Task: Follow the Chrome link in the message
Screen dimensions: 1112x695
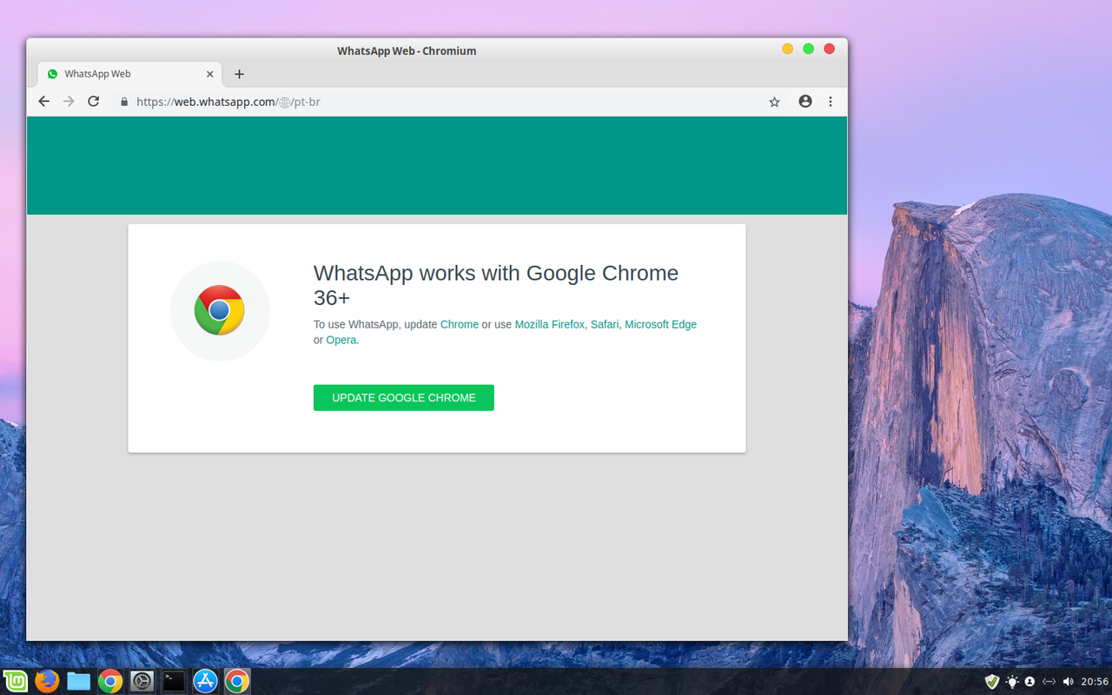Action: [x=460, y=324]
